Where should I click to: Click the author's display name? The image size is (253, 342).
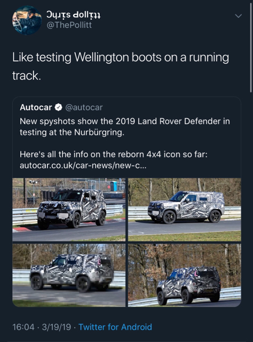73,14
